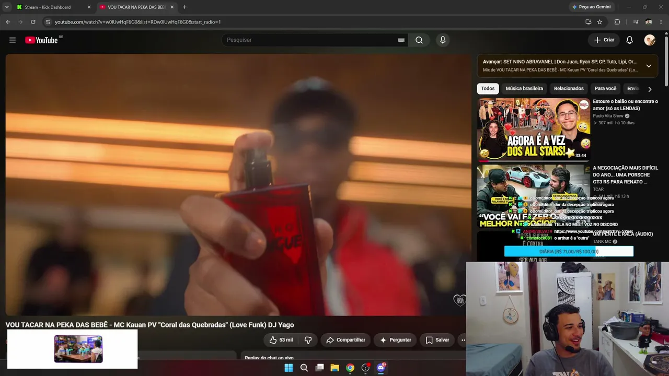The image size is (669, 376).
Task: Close the Kick Dashboard browser tab
Action: tap(89, 7)
